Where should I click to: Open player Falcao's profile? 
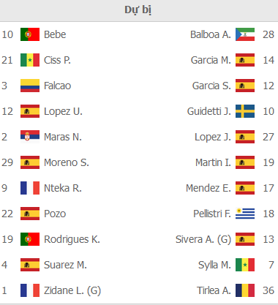pyautogui.click(x=57, y=86)
